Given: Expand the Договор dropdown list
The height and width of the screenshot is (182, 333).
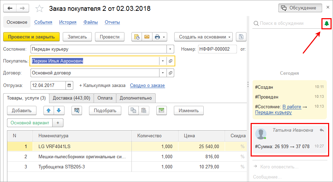Looking at the screenshot, I should [x=163, y=73].
